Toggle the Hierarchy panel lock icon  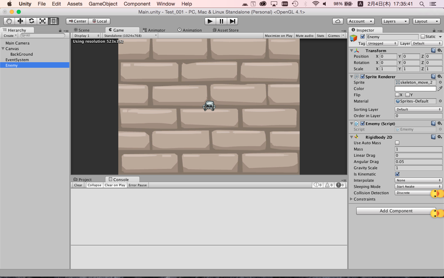60,31
